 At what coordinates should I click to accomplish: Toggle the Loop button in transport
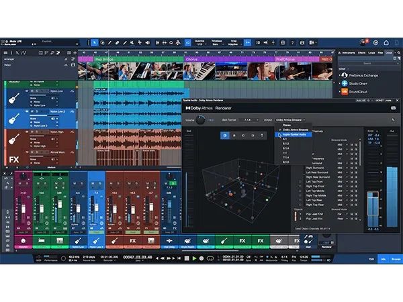(210, 258)
